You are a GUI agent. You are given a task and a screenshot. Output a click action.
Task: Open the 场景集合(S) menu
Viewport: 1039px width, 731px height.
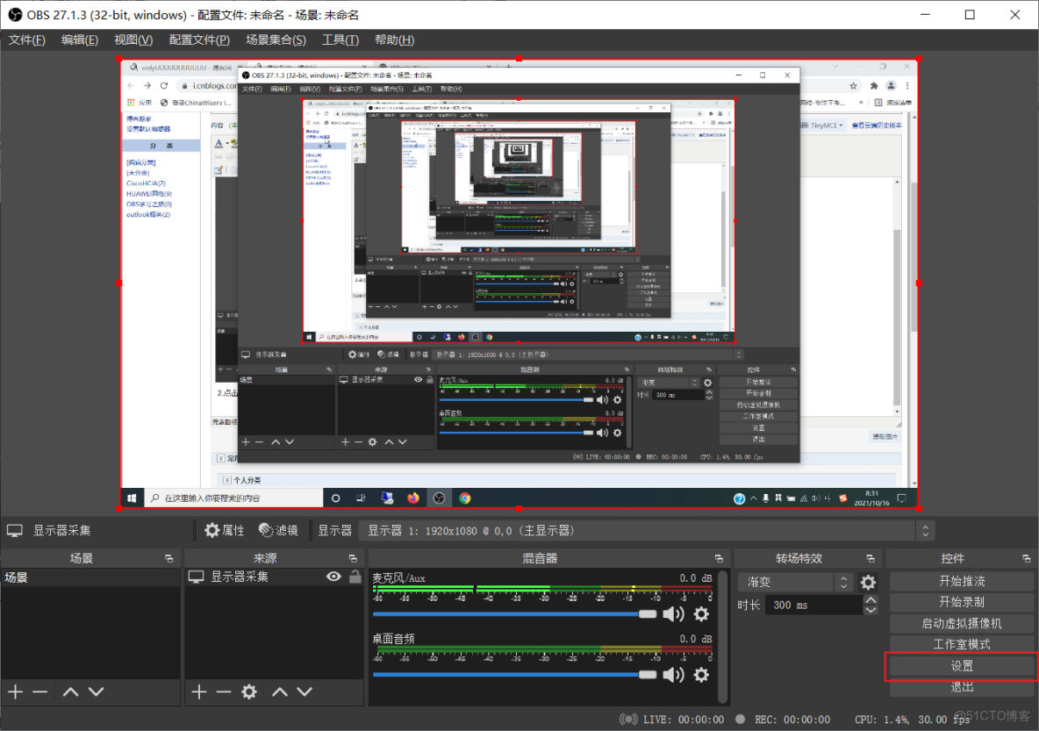(276, 39)
